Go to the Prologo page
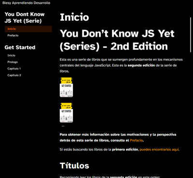 pos(13,62)
